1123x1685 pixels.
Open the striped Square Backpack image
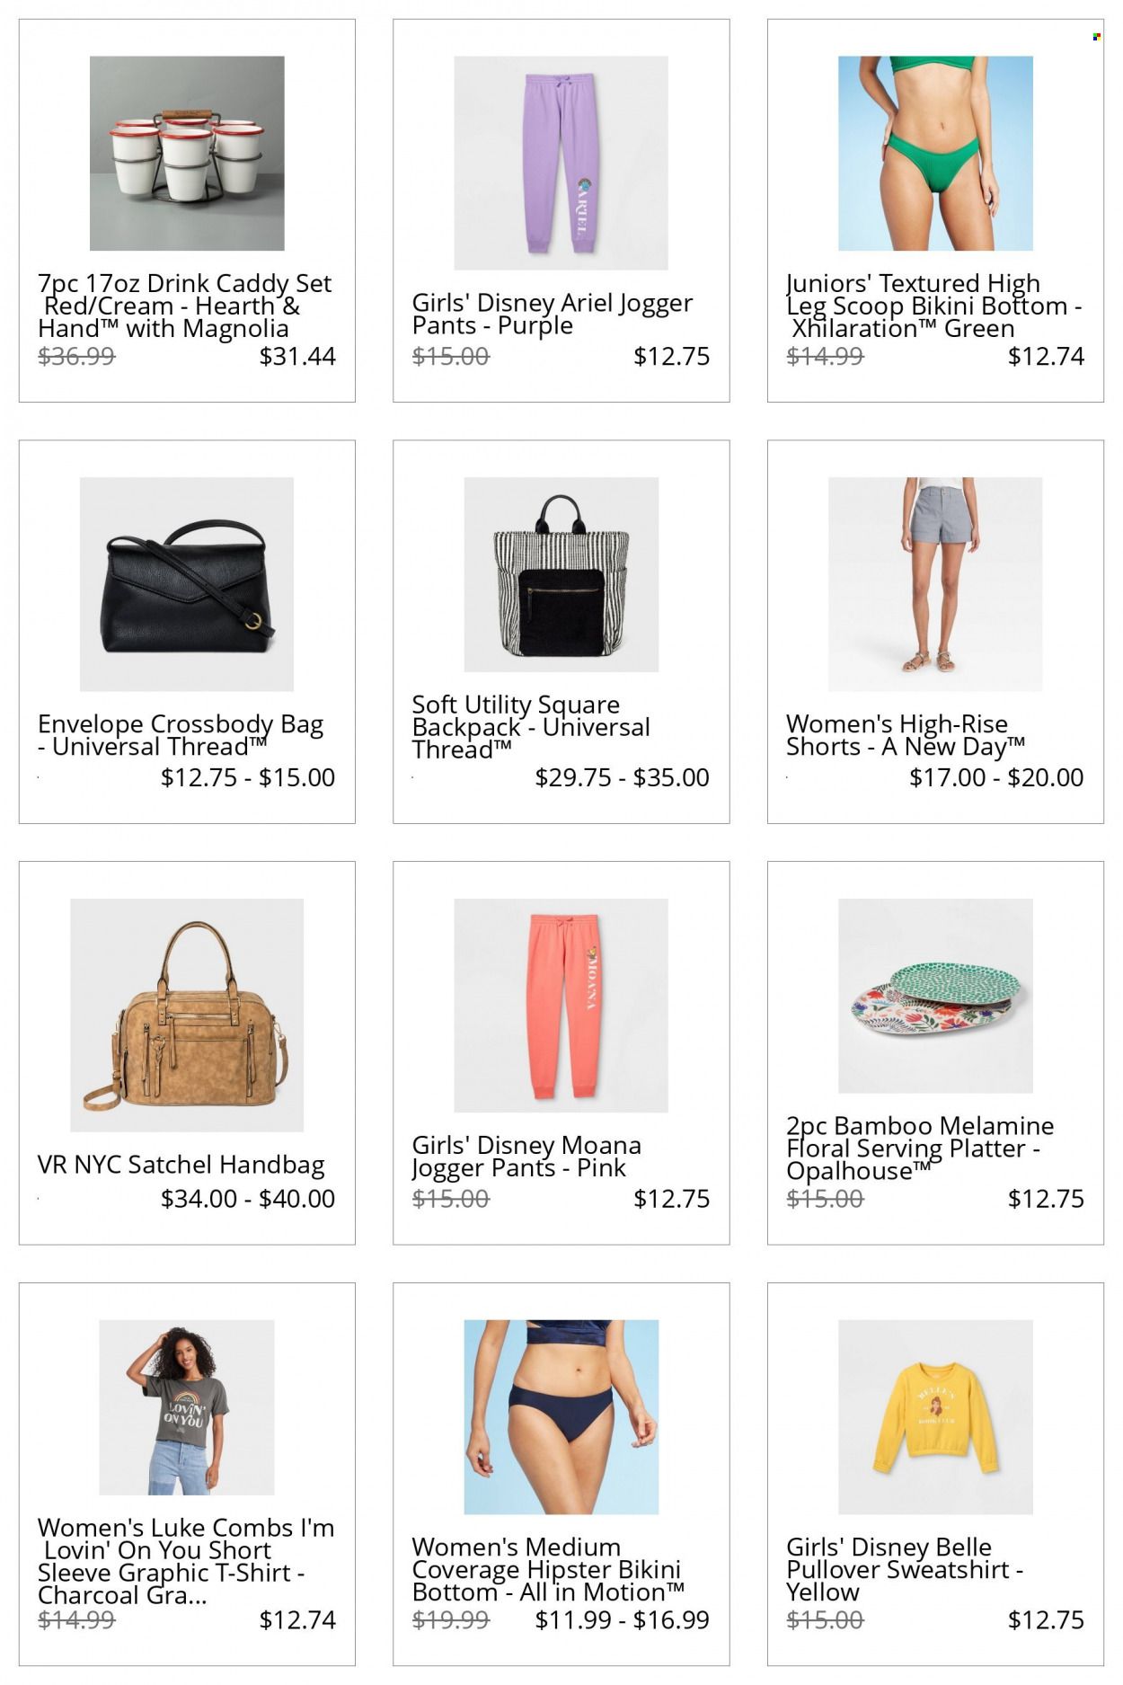[x=561, y=574]
